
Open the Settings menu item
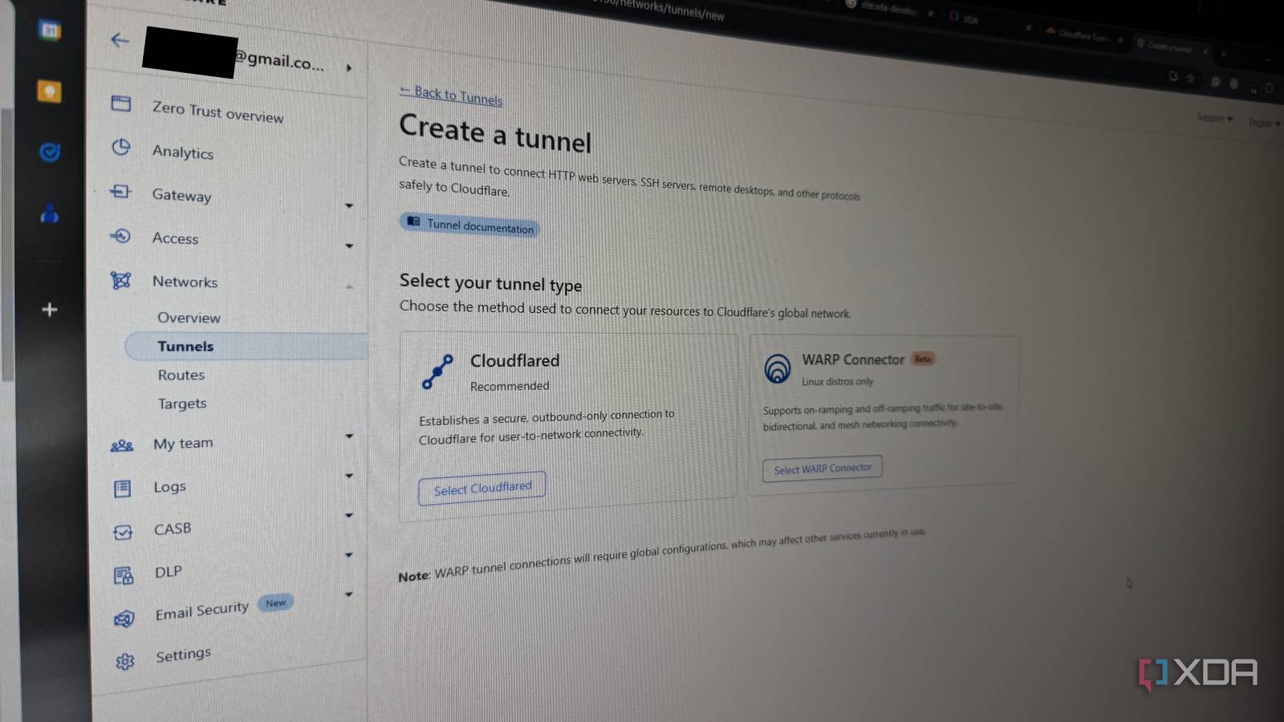pos(184,655)
